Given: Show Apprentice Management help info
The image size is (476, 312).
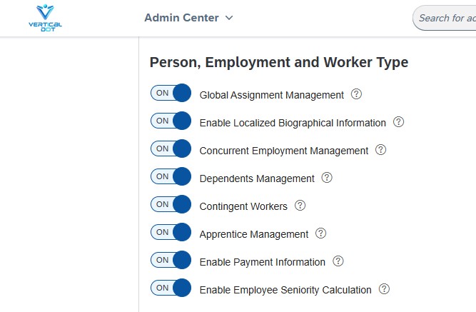Looking at the screenshot, I should (320, 233).
